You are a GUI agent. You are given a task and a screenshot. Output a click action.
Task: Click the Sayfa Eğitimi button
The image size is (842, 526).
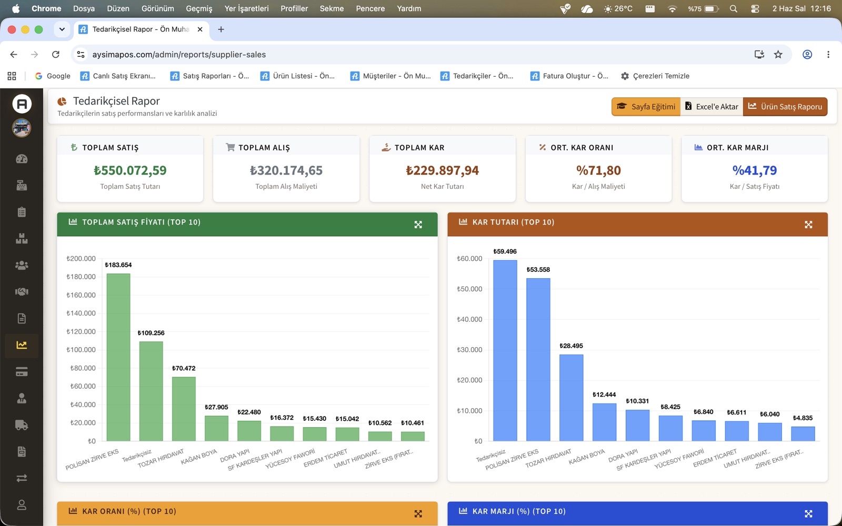point(646,107)
